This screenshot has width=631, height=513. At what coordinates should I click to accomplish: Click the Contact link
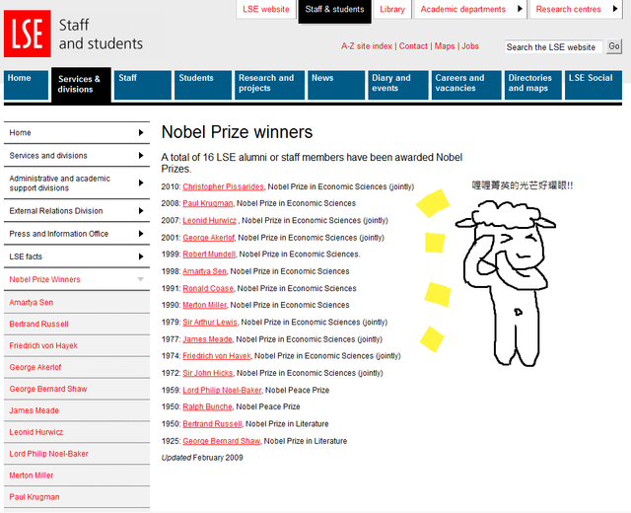(413, 46)
